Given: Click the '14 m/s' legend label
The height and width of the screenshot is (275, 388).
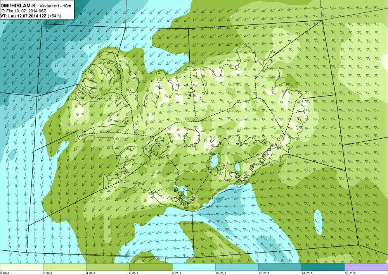Looking at the screenshot, I should click(307, 273).
